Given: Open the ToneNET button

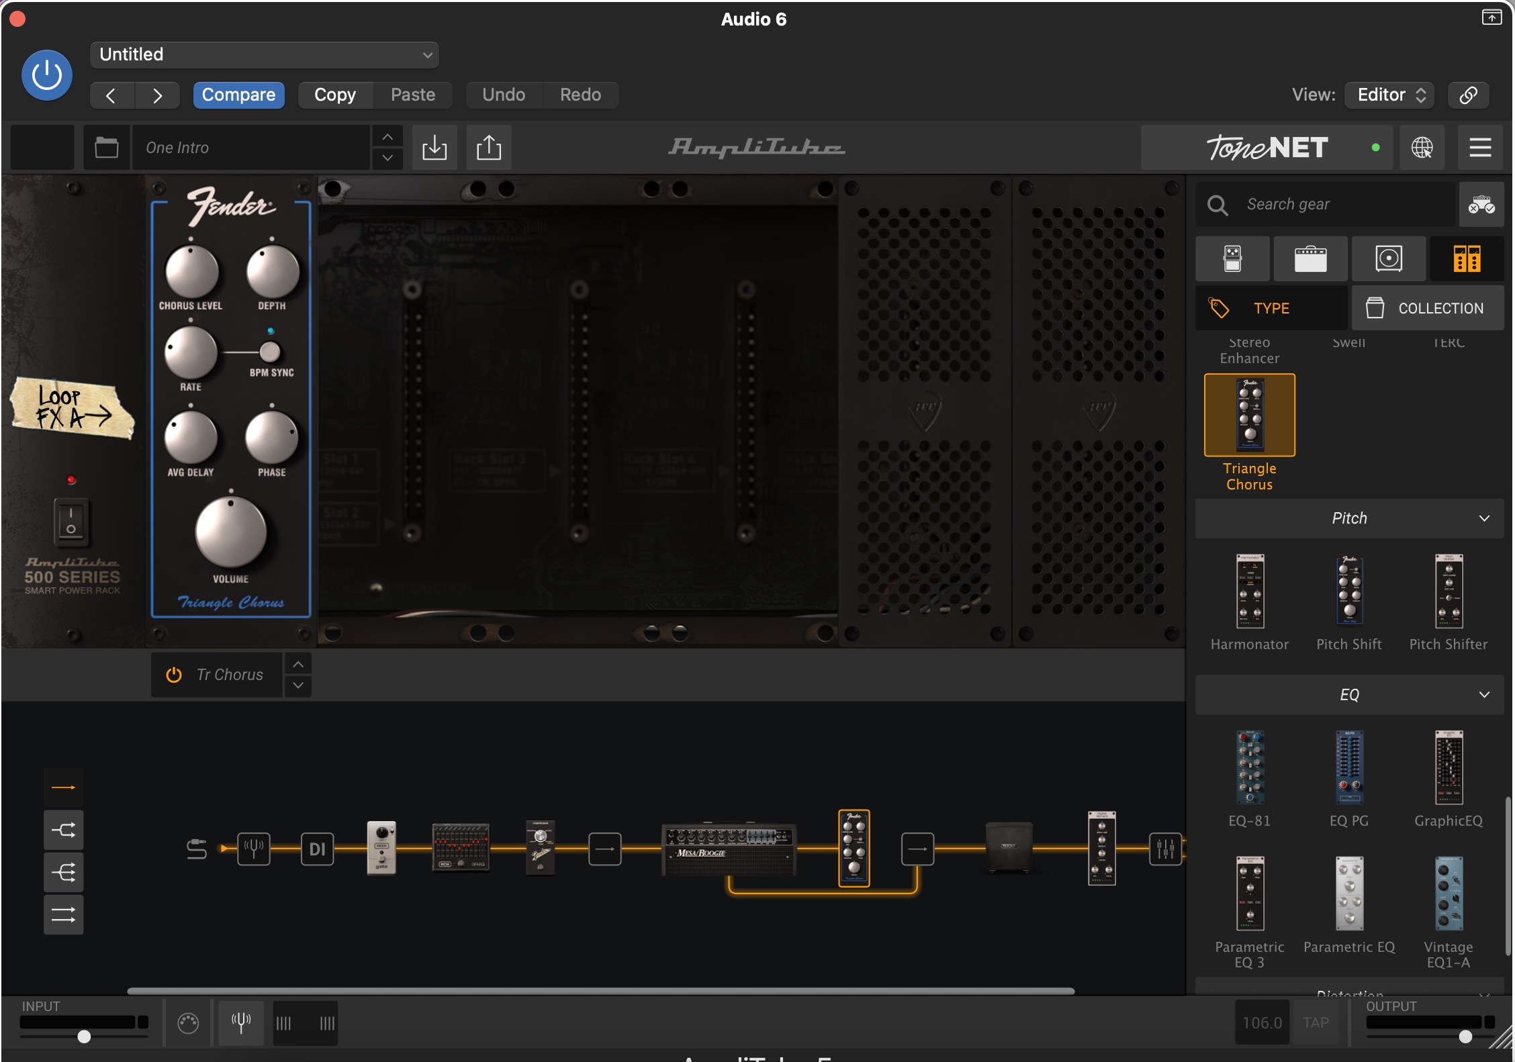Looking at the screenshot, I should (1268, 147).
